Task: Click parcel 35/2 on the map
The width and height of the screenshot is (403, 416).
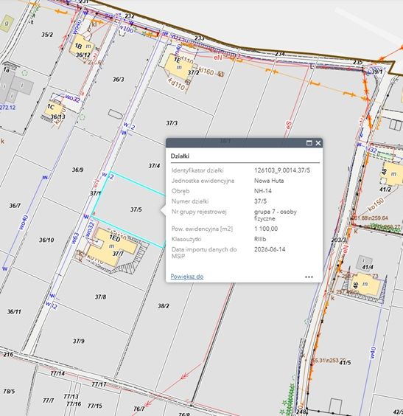Action: point(47,35)
